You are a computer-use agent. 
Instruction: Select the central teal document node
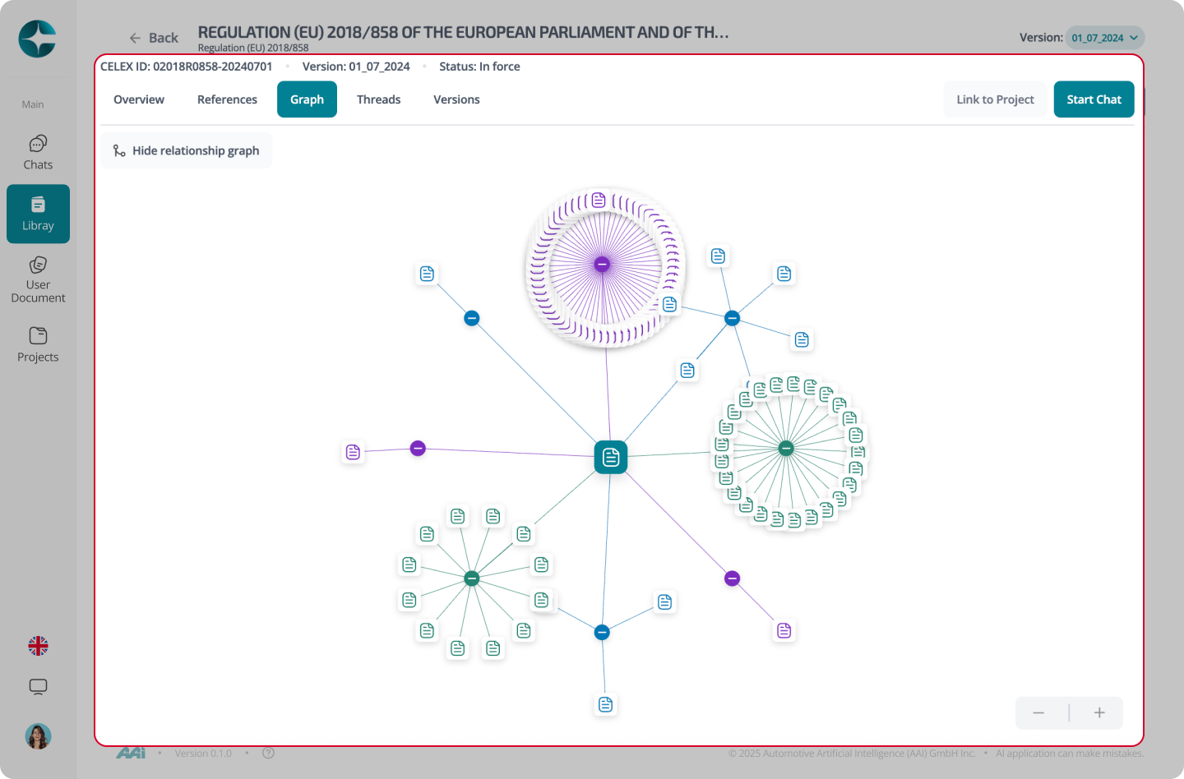click(611, 457)
